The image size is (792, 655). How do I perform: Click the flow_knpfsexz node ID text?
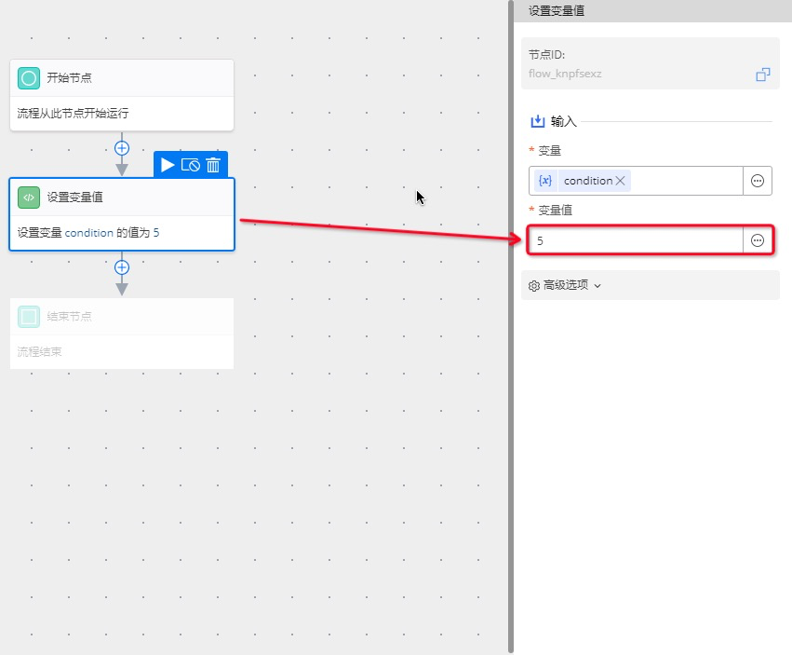[x=565, y=74]
